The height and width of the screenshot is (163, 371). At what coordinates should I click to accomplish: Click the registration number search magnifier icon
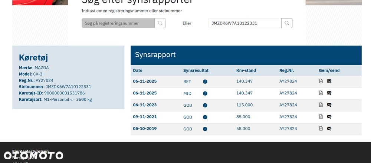[x=160, y=23]
